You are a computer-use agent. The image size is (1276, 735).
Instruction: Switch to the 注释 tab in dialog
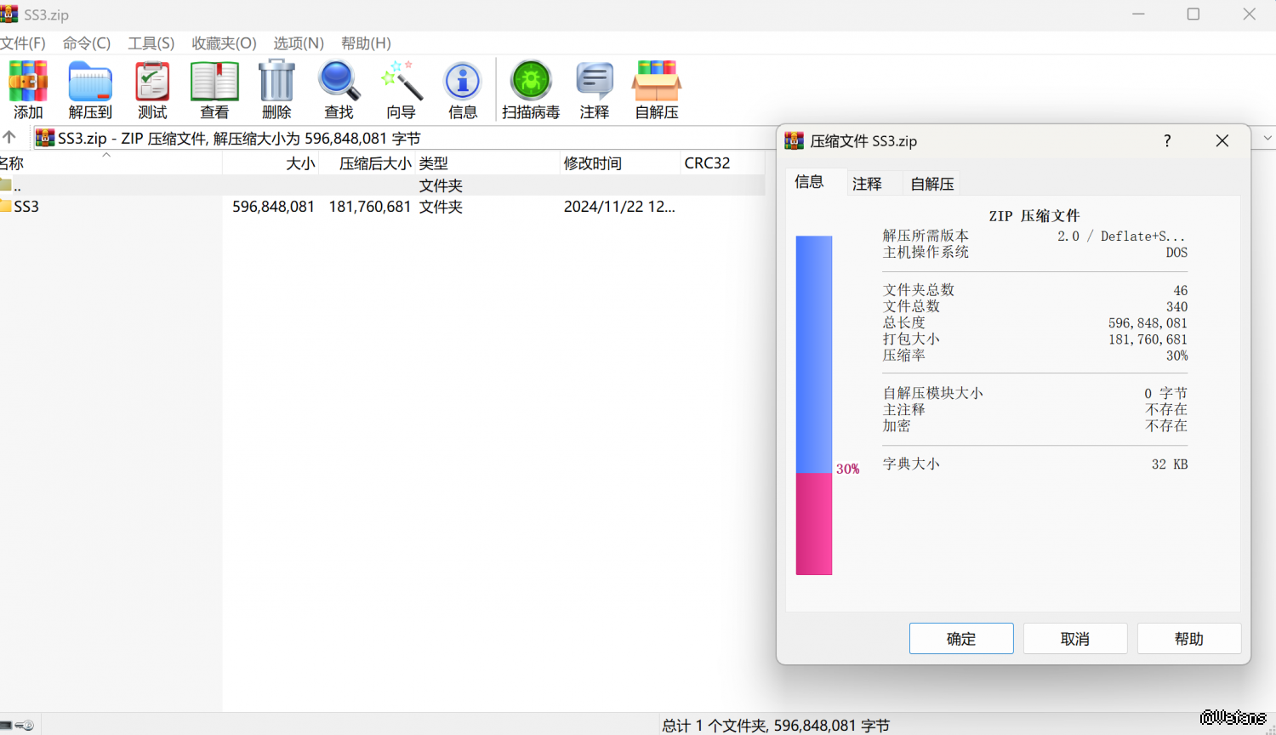[867, 184]
